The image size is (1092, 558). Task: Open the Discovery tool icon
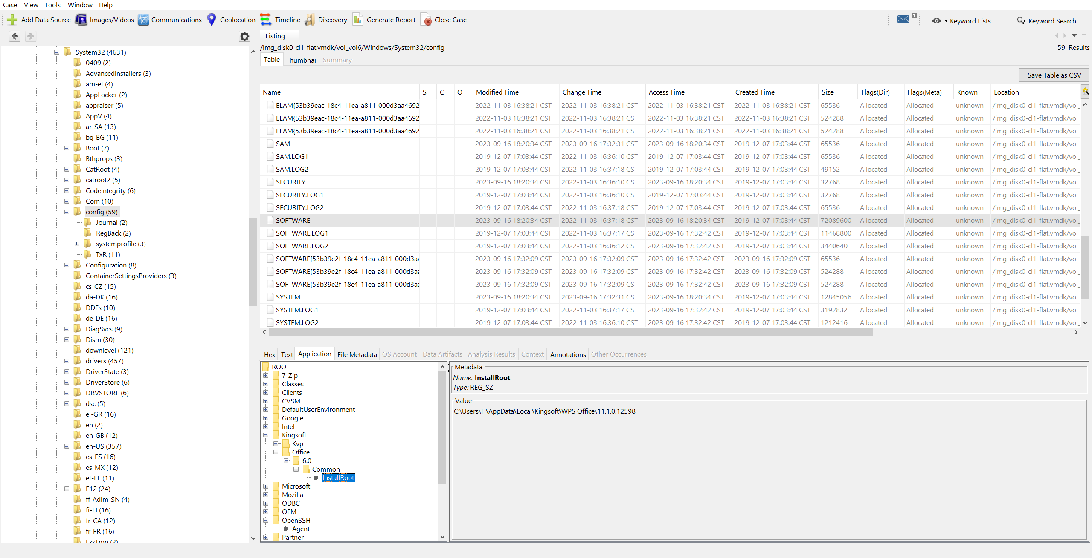click(310, 20)
